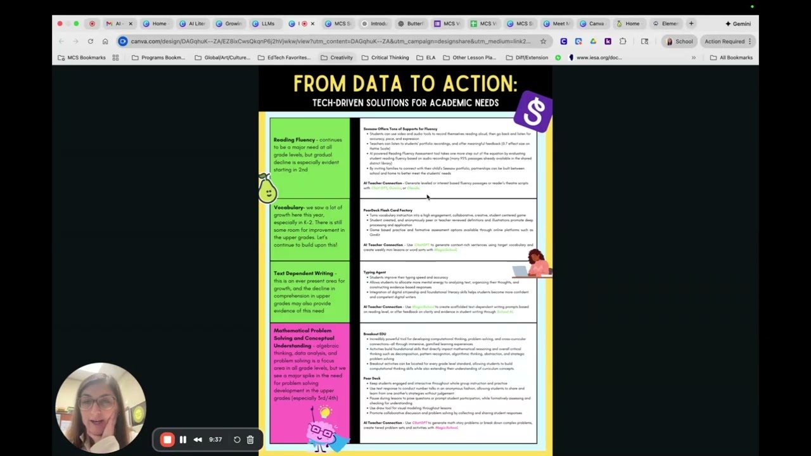Open the apps grid icon in bookmarks bar
The height and width of the screenshot is (456, 811).
pos(115,58)
